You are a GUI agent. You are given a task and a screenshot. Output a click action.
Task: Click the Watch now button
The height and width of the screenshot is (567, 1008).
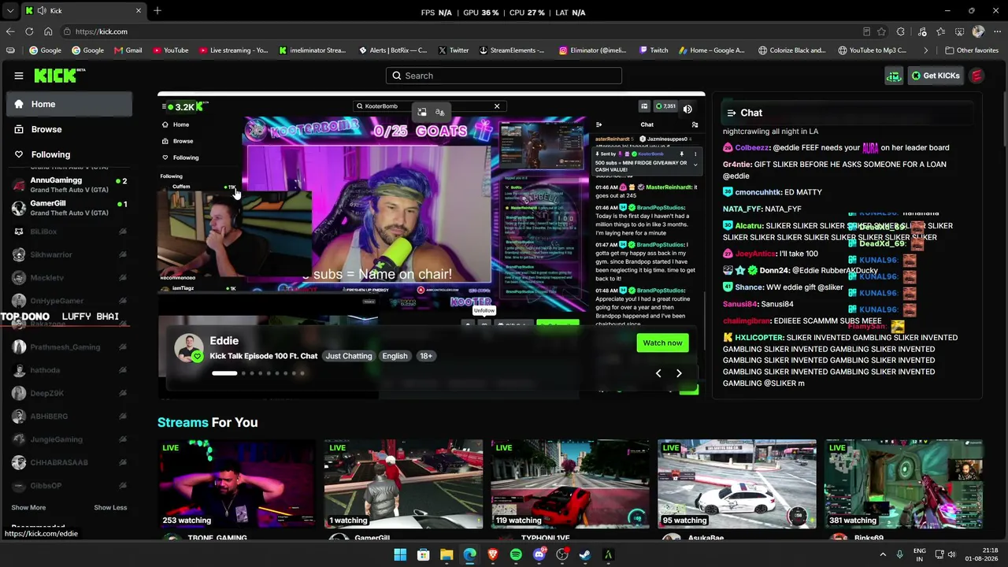(x=662, y=343)
